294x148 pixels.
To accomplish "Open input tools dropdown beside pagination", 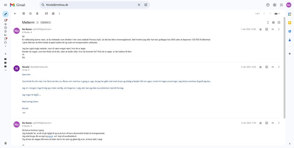I will point(277,14).
